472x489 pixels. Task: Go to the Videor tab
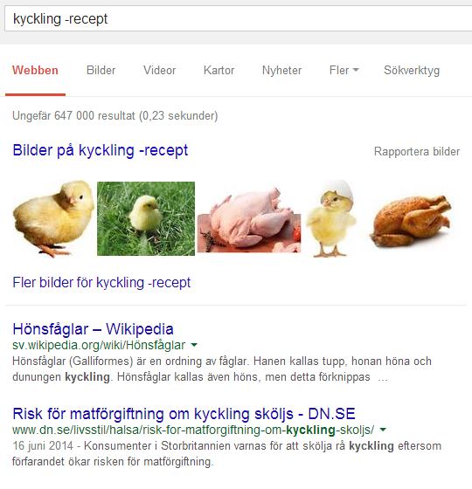(159, 70)
